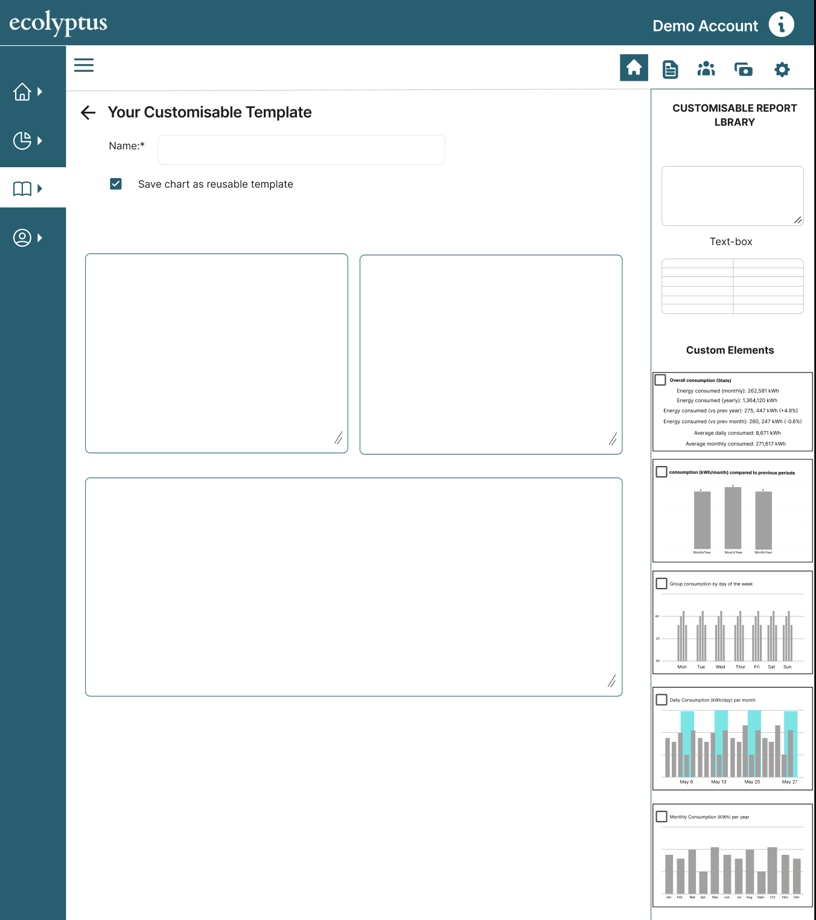Open the home icon in the top toolbar
The height and width of the screenshot is (920, 816).
pyautogui.click(x=634, y=68)
